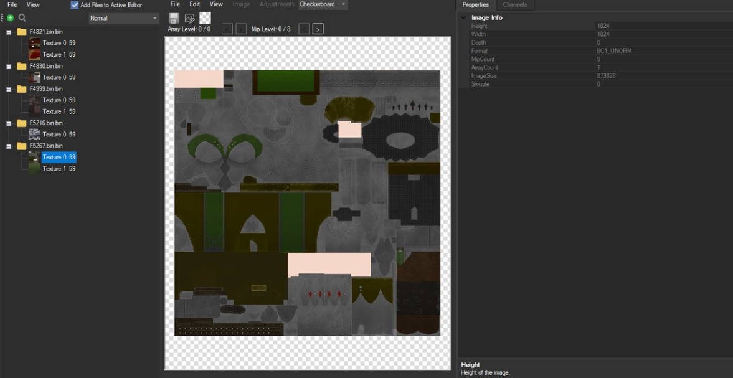Collapse the F5267.bin.bin tree node
Image resolution: width=733 pixels, height=378 pixels.
click(9, 146)
